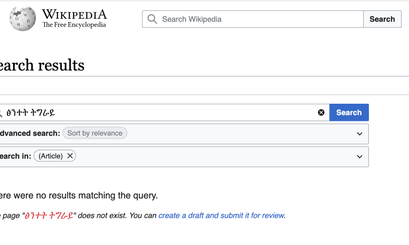This screenshot has width=409, height=245.
Task: Remove the (Article) tag with its X
Action: (x=70, y=156)
